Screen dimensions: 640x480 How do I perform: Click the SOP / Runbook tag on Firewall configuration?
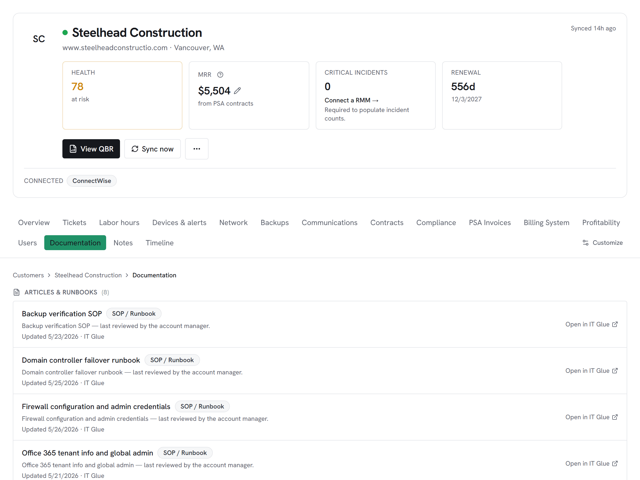(202, 406)
